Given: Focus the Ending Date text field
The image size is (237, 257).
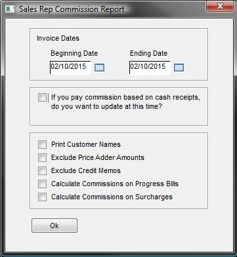Looking at the screenshot, I should pyautogui.click(x=150, y=68).
